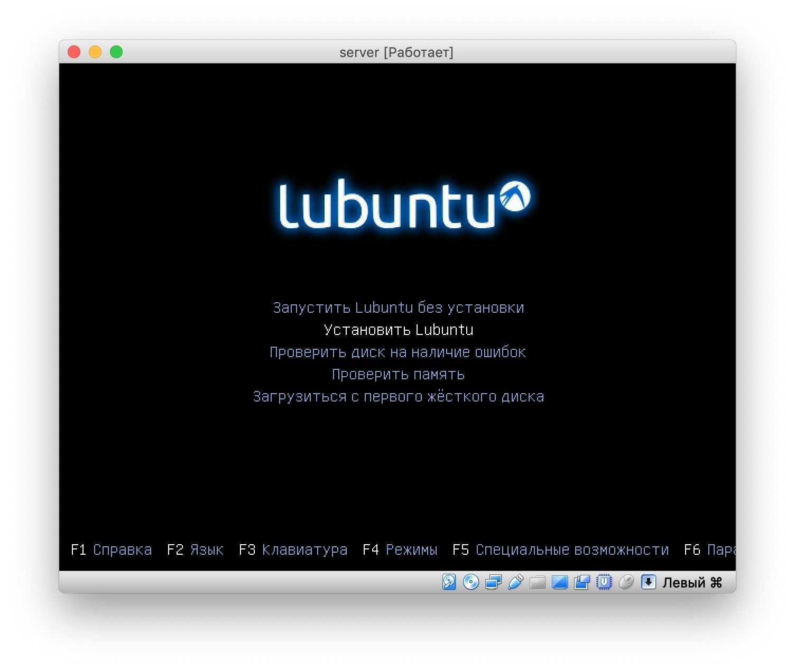795x671 pixels.
Task: Click the hard disk activity icon
Action: pos(449,582)
